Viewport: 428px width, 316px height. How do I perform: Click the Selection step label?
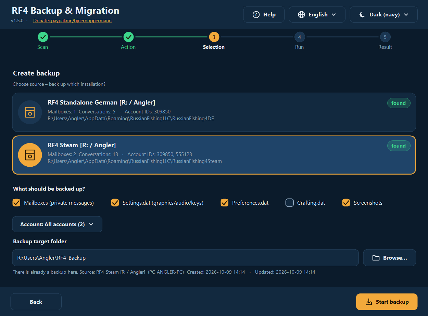point(214,47)
